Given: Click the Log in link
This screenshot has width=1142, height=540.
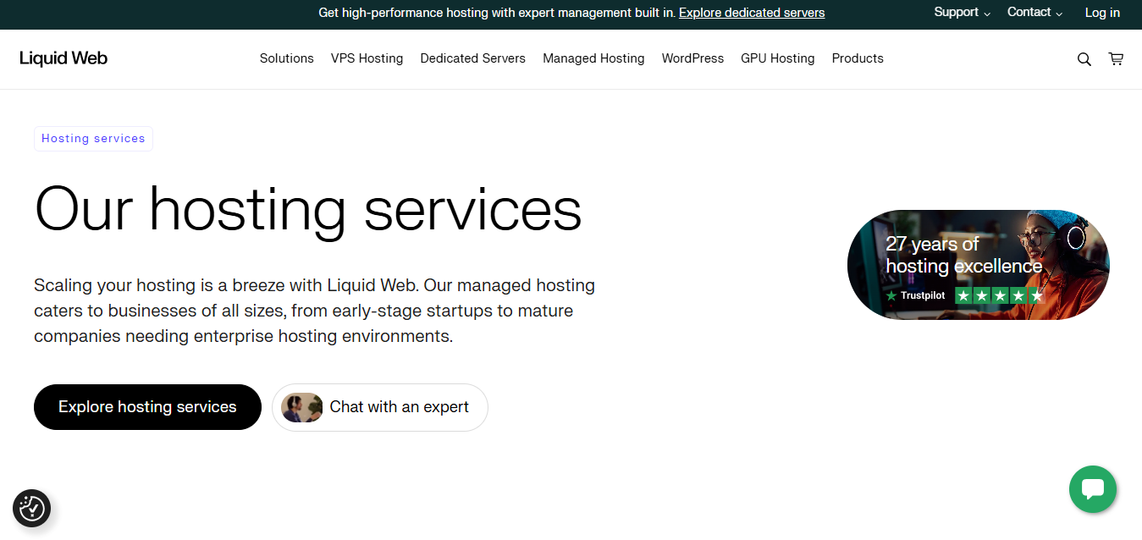Looking at the screenshot, I should click(x=1102, y=13).
